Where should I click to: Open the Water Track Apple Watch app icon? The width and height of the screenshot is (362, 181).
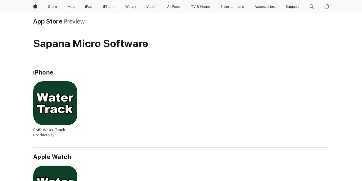[x=55, y=173]
